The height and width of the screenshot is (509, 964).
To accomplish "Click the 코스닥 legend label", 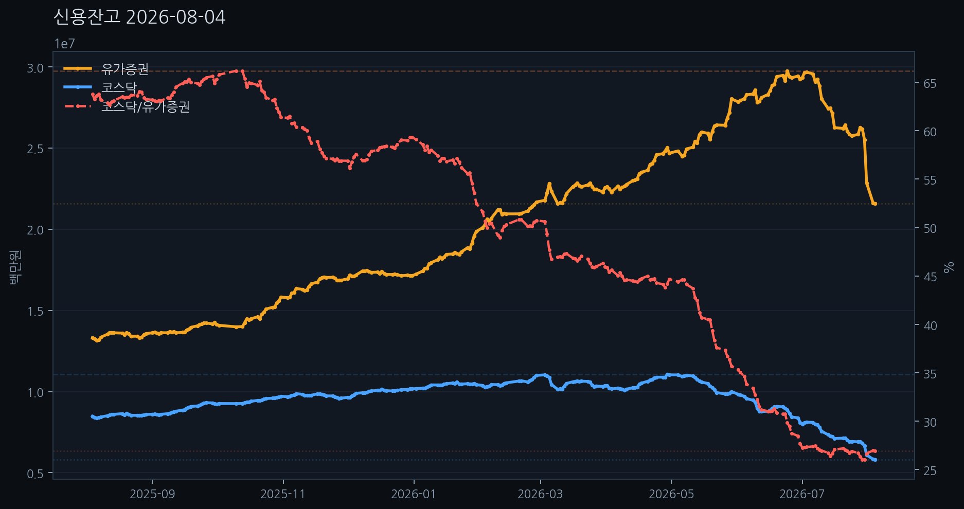I will point(119,87).
